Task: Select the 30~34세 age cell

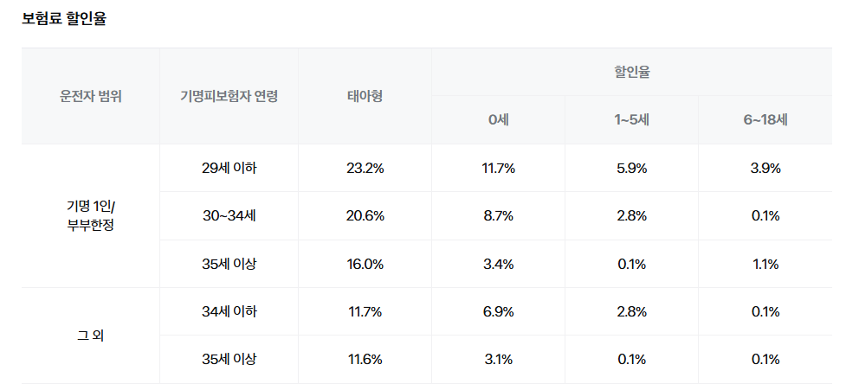Action: point(229,216)
